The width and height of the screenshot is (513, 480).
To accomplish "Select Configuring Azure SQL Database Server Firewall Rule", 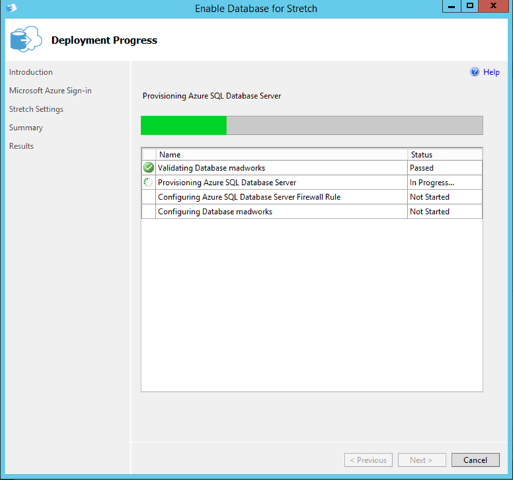I will coord(312,197).
